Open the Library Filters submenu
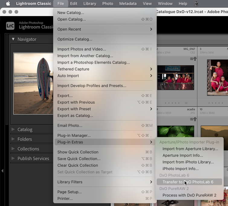Image resolution: width=228 pixels, height=206 pixels. pos(105,182)
